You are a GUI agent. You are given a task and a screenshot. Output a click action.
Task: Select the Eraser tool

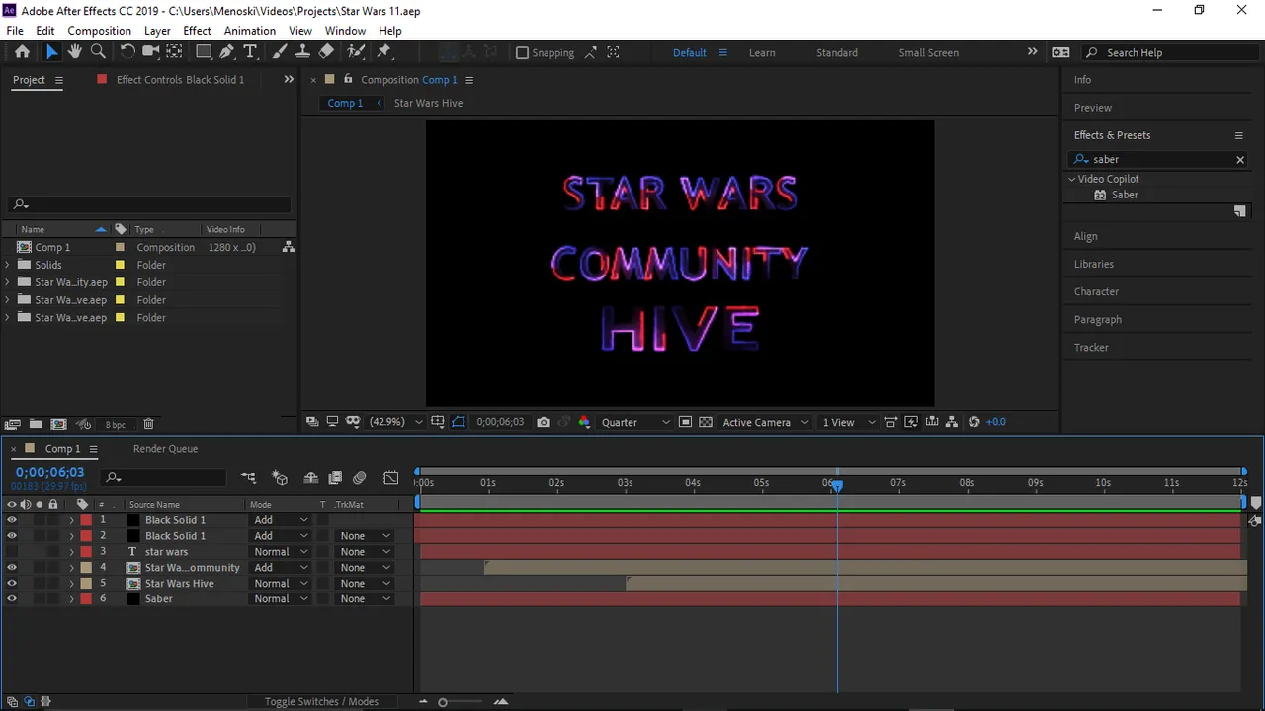tap(327, 52)
